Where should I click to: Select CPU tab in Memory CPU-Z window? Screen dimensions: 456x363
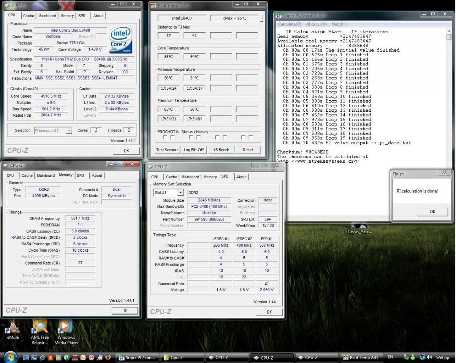(10, 175)
